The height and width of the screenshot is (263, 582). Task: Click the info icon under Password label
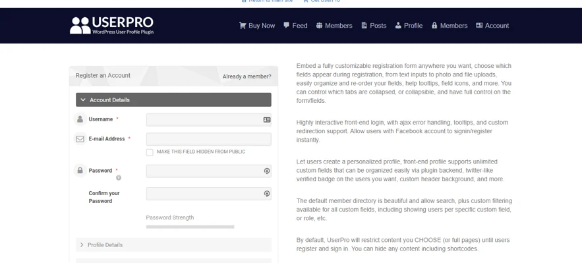(x=119, y=178)
